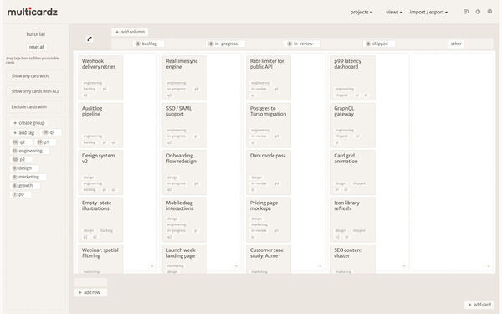This screenshot has height=314, width=502.
Task: Click the p1 tag in sidebar
Action: [x=45, y=142]
